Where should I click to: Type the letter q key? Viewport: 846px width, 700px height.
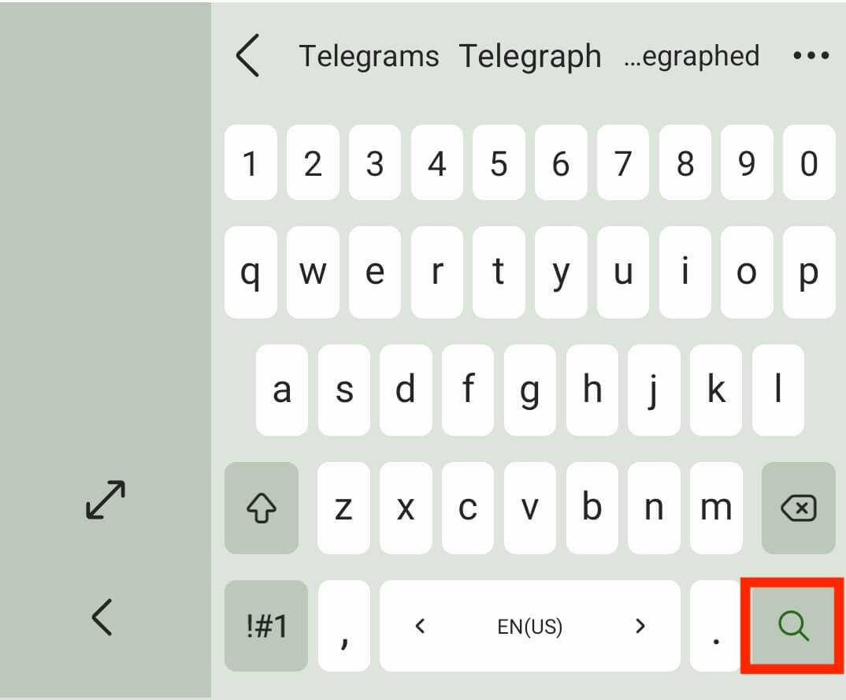click(250, 273)
